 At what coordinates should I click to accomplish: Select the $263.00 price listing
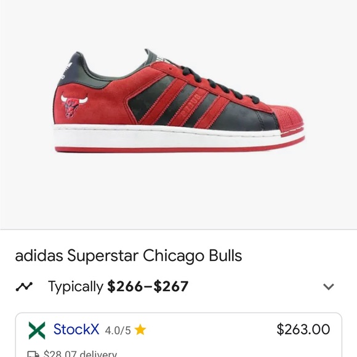coord(303,329)
